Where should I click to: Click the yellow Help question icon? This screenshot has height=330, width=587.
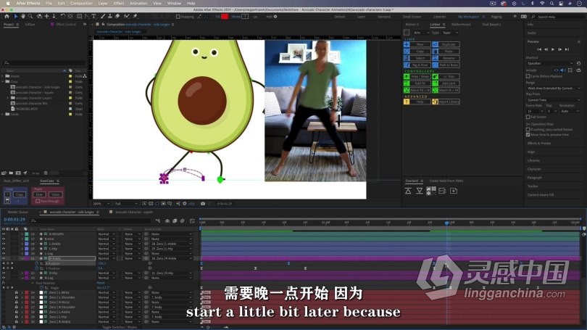click(407, 102)
